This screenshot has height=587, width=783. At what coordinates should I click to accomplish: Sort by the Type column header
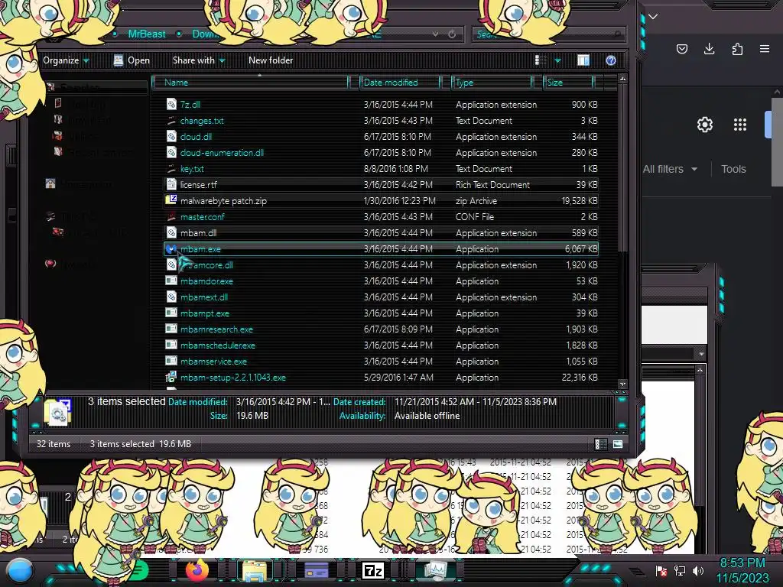click(492, 83)
